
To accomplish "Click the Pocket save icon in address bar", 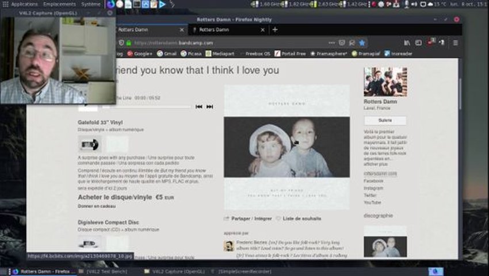I will [x=342, y=43].
